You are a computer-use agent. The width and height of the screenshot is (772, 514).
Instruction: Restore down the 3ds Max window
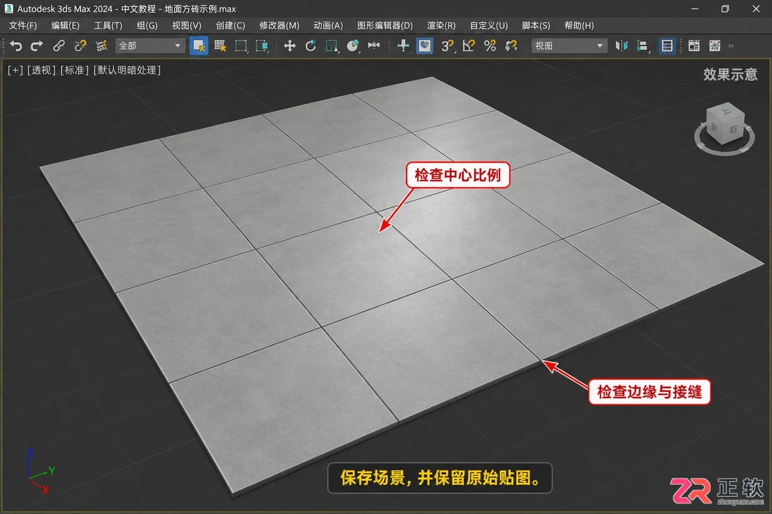click(x=725, y=9)
